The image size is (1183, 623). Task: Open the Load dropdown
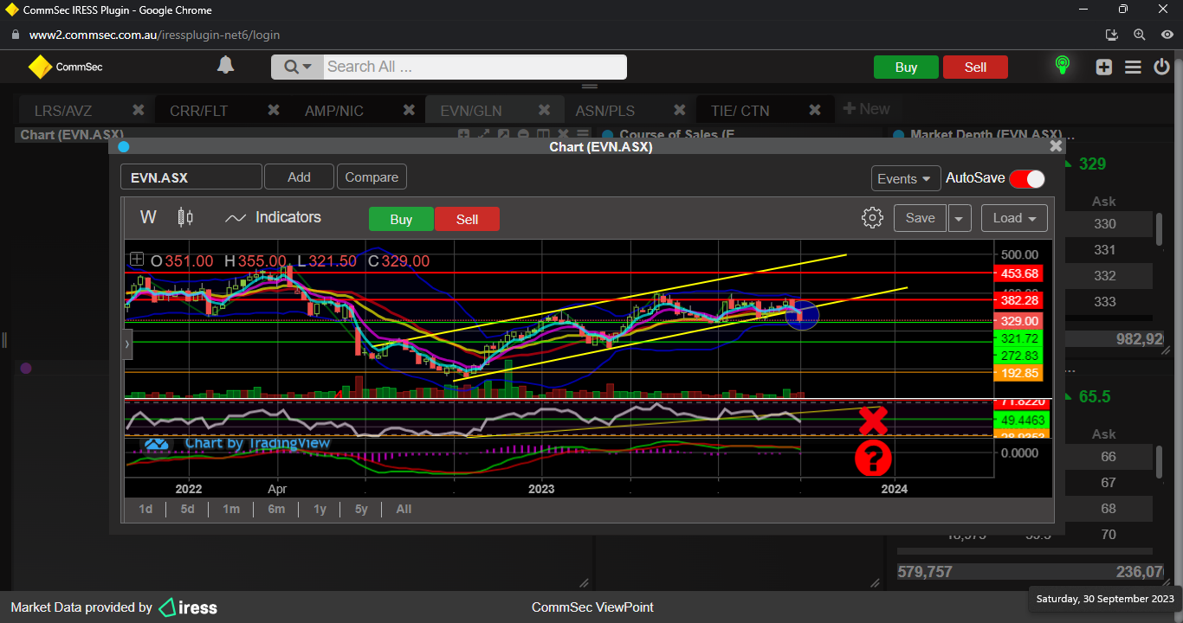pyautogui.click(x=1014, y=218)
